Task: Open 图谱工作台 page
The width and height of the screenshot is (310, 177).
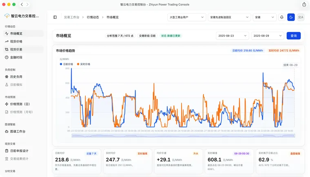Action: point(23,131)
